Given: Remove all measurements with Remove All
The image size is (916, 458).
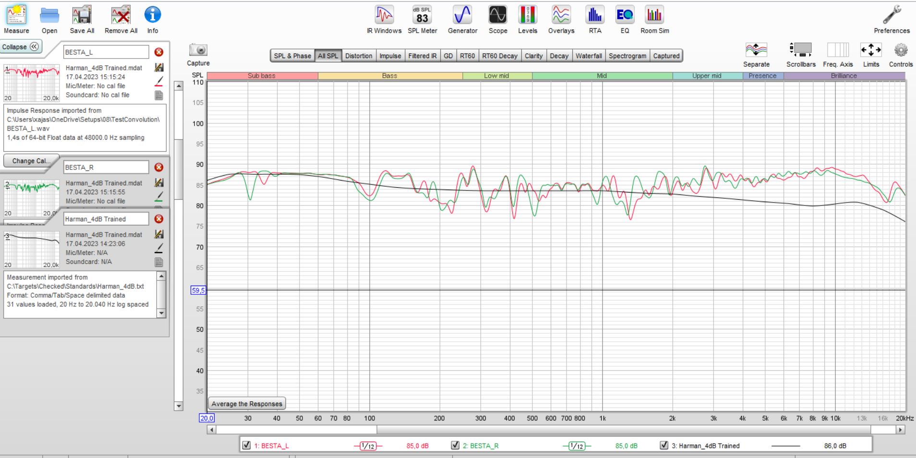Looking at the screenshot, I should (121, 20).
